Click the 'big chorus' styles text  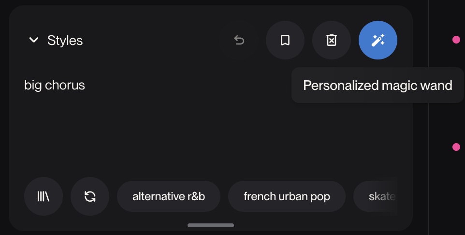coord(55,86)
